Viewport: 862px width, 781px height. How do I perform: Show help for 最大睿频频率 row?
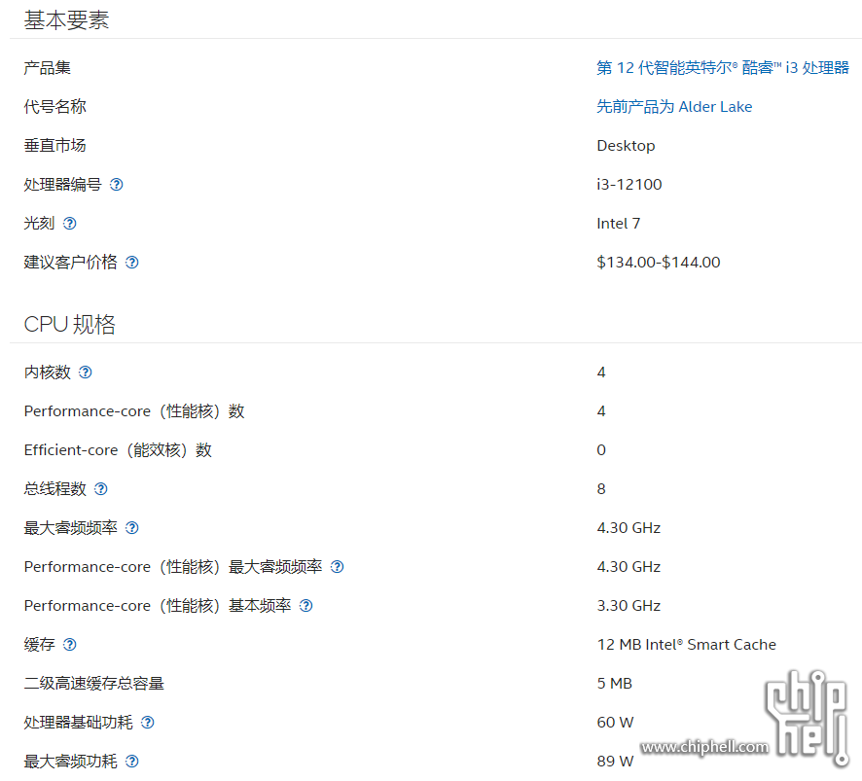point(132,528)
